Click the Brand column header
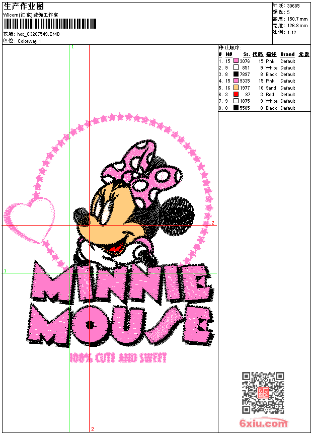The height and width of the screenshot is (433, 312). pyautogui.click(x=287, y=54)
